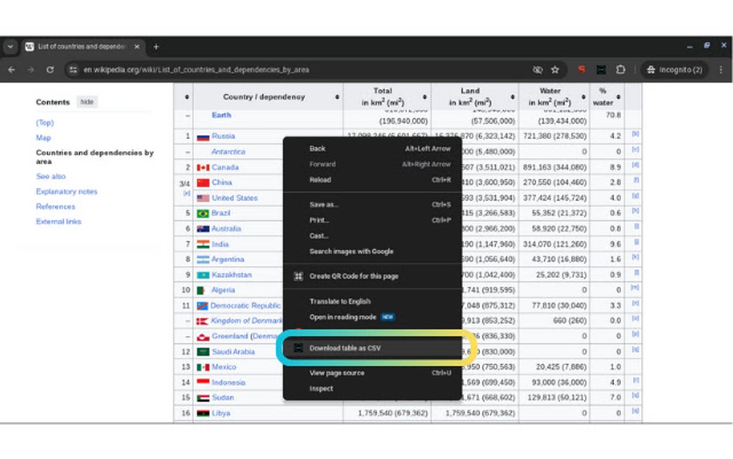Hide the Contents sidebar

tap(86, 102)
